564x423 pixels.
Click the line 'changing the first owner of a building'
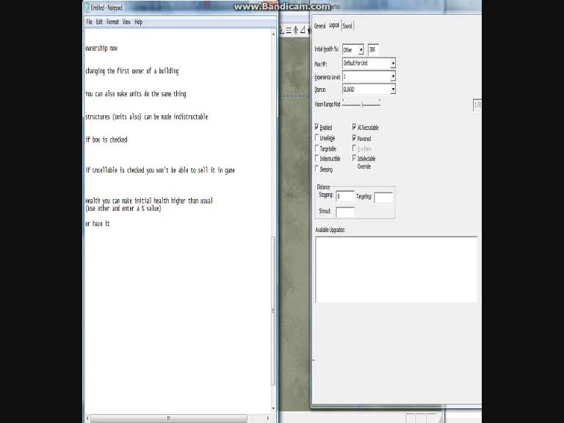(132, 70)
